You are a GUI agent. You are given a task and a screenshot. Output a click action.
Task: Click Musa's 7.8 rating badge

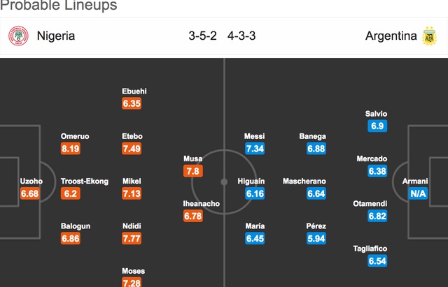[x=193, y=171]
